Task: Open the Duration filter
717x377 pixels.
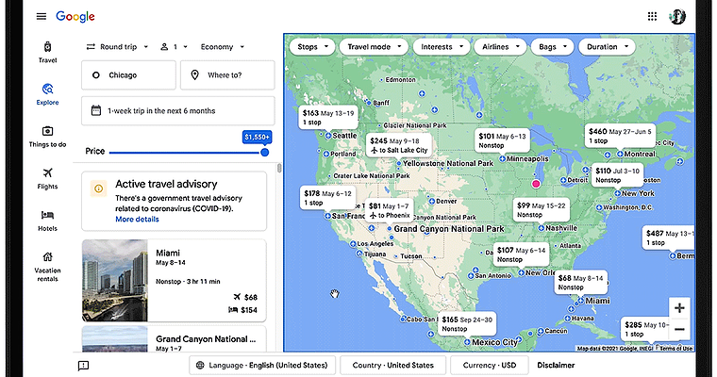Action: pos(607,46)
